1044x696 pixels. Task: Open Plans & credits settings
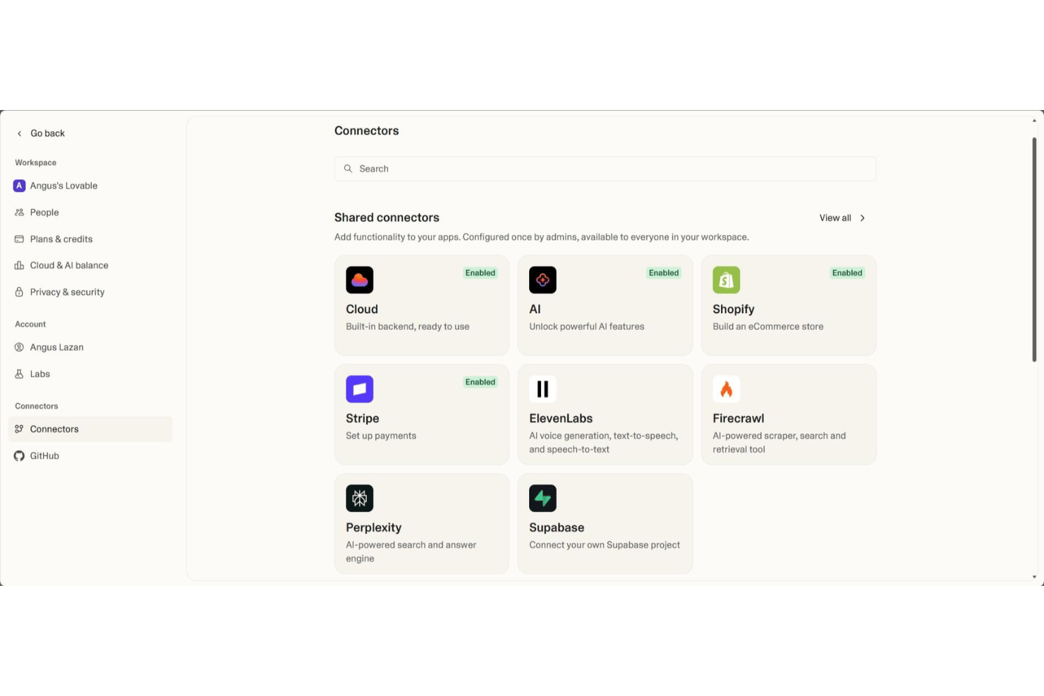coord(90,239)
